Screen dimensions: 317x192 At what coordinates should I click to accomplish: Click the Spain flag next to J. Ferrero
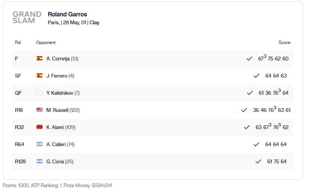pos(40,76)
